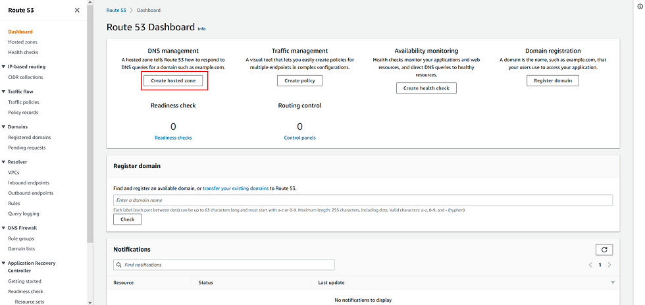Viewport: 645px width, 305px height.
Task: Open Readiness check in sidebar
Action: pos(26,292)
